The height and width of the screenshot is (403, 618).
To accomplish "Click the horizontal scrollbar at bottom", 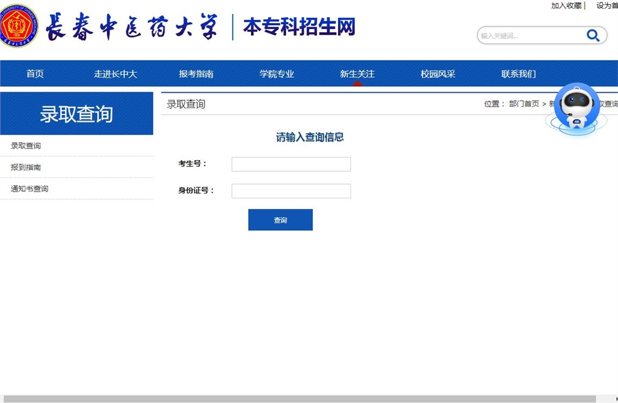I will point(300,399).
